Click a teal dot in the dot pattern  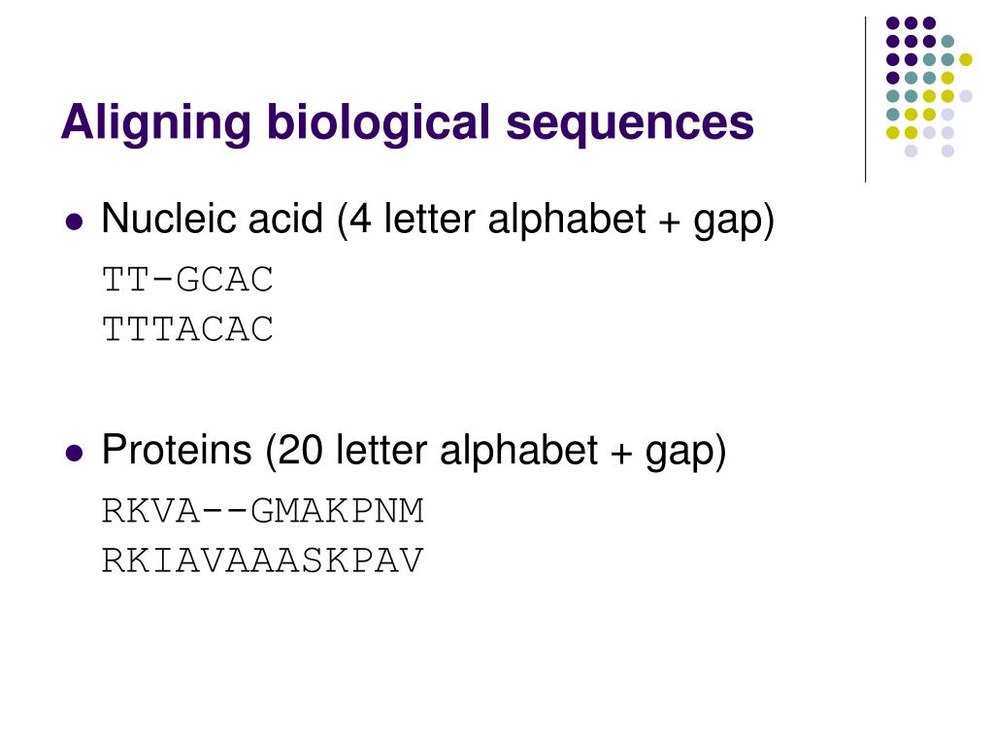[947, 42]
